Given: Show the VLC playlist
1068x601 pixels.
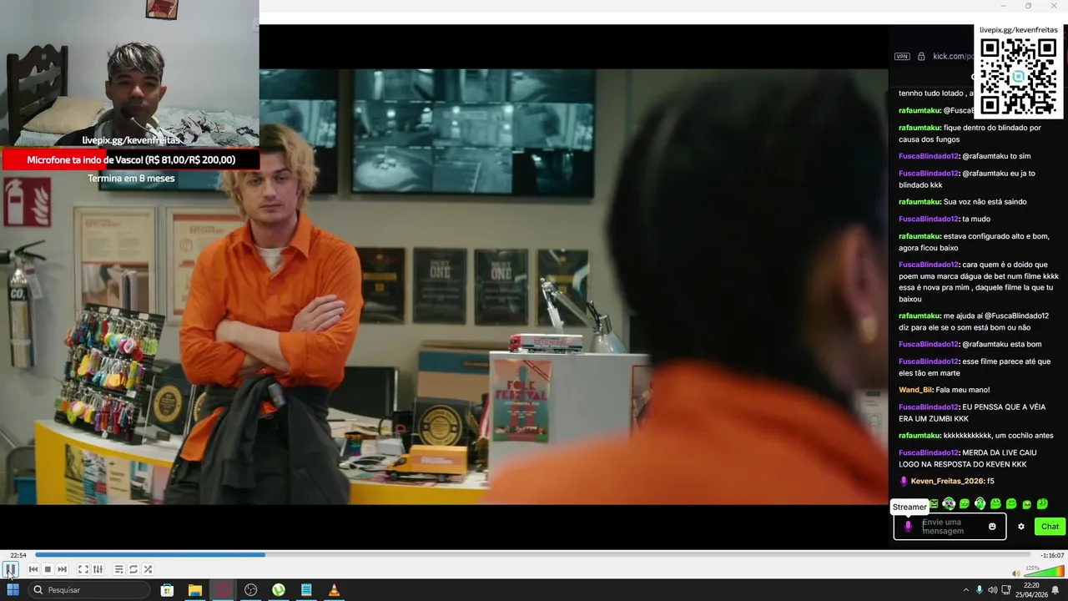Looking at the screenshot, I should pos(118,569).
